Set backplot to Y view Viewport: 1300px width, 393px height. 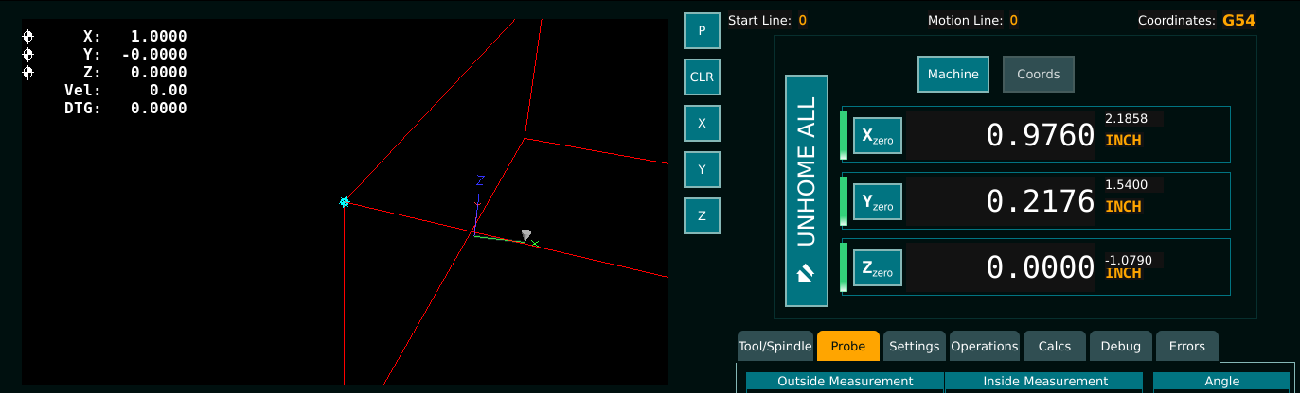pyautogui.click(x=702, y=169)
